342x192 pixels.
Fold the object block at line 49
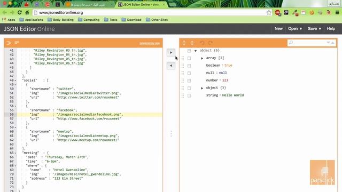(x=15, y=85)
